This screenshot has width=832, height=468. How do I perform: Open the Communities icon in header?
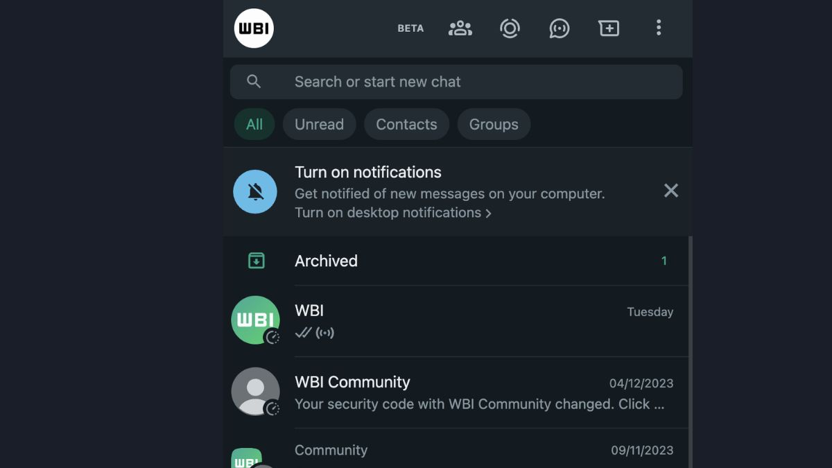click(x=460, y=28)
